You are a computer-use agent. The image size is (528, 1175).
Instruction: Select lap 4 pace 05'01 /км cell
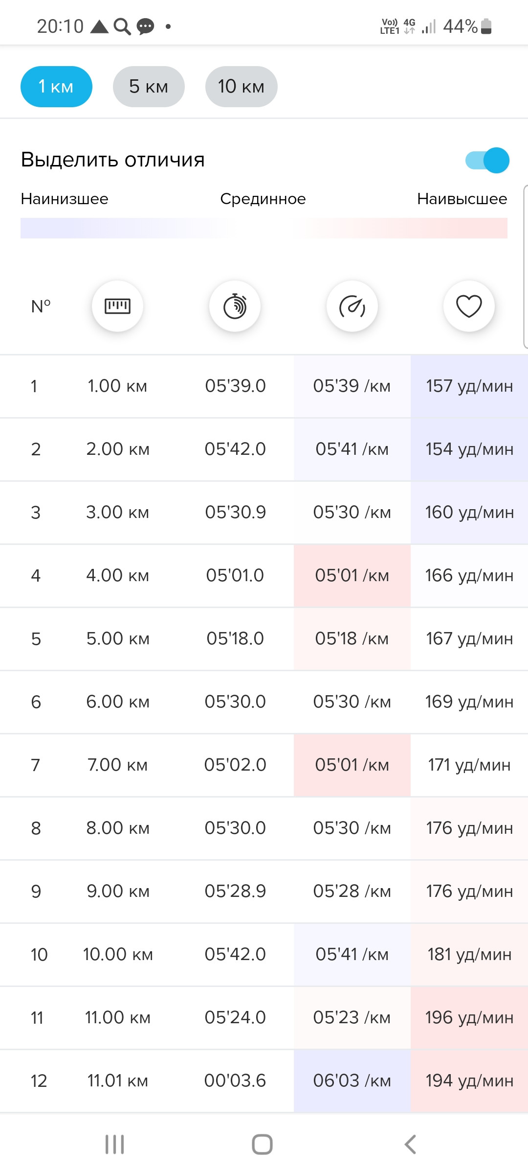[352, 575]
